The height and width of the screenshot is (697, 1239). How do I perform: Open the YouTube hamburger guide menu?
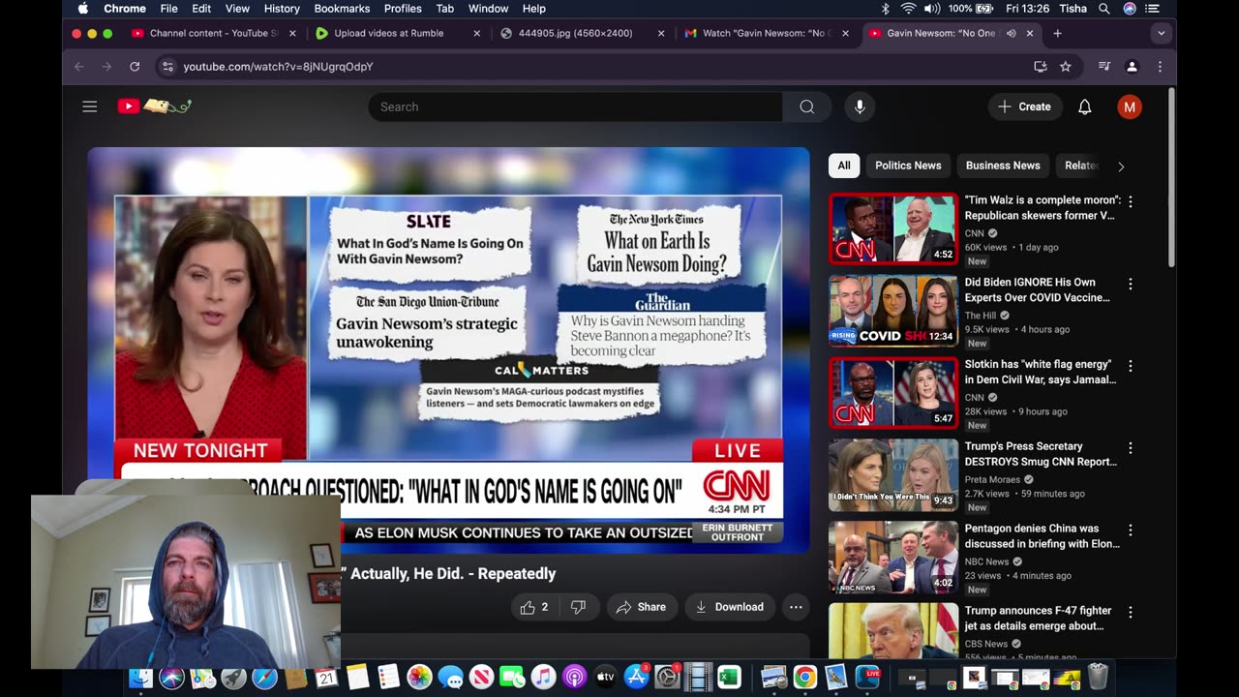pos(90,106)
